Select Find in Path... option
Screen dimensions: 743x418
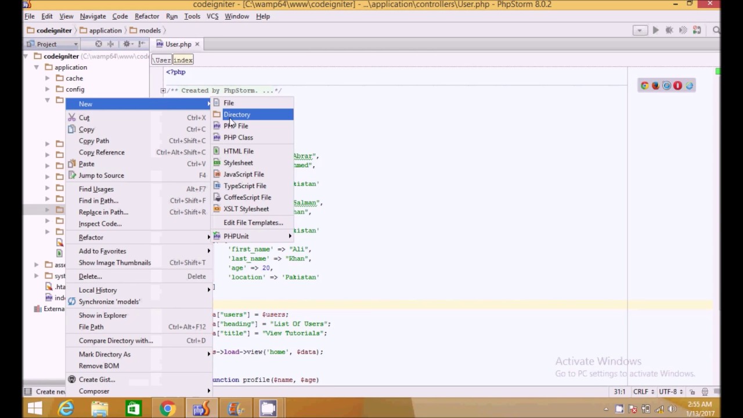click(x=138, y=201)
